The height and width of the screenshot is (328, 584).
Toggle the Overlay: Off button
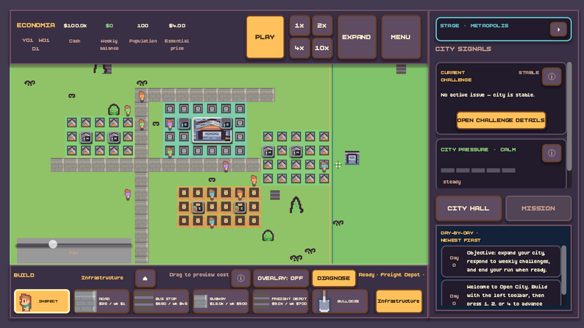point(280,278)
